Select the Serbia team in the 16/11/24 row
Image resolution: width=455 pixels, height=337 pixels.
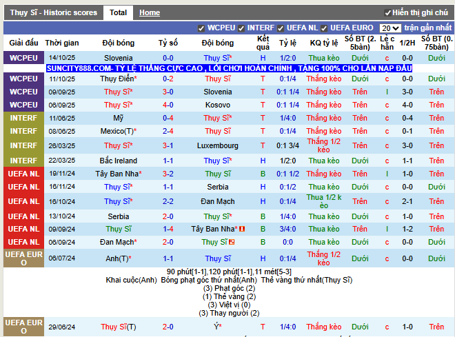pyautogui.click(x=218, y=187)
